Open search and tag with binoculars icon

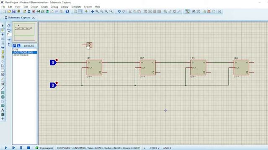point(193,11)
